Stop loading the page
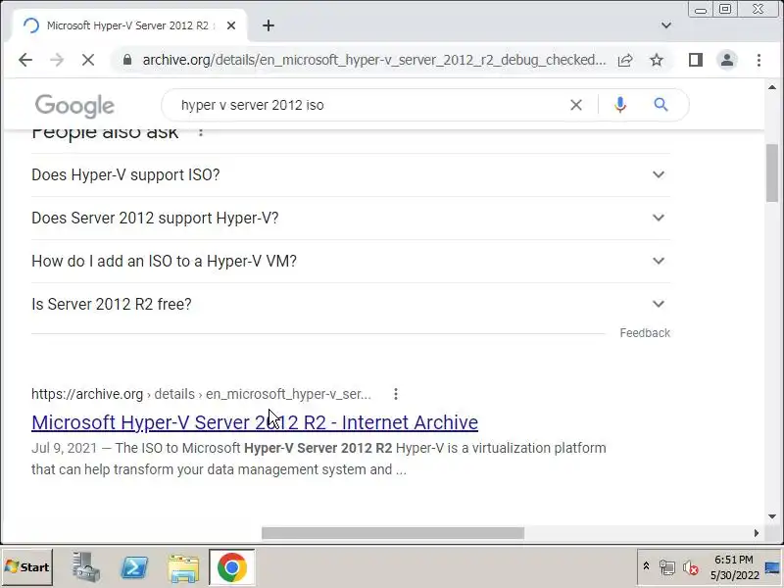 (x=88, y=60)
